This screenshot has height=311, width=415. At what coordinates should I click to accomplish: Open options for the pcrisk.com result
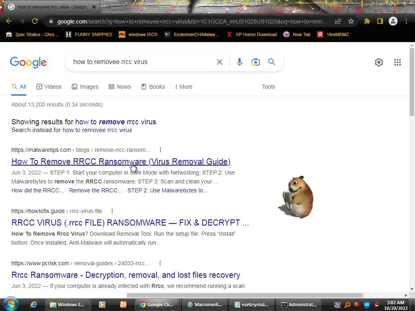tap(160, 263)
